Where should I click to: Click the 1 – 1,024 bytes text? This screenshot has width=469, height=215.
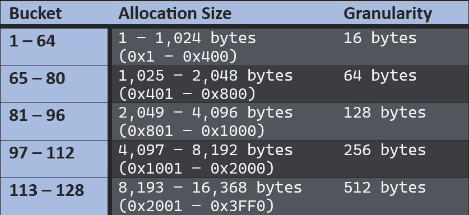tap(187, 39)
